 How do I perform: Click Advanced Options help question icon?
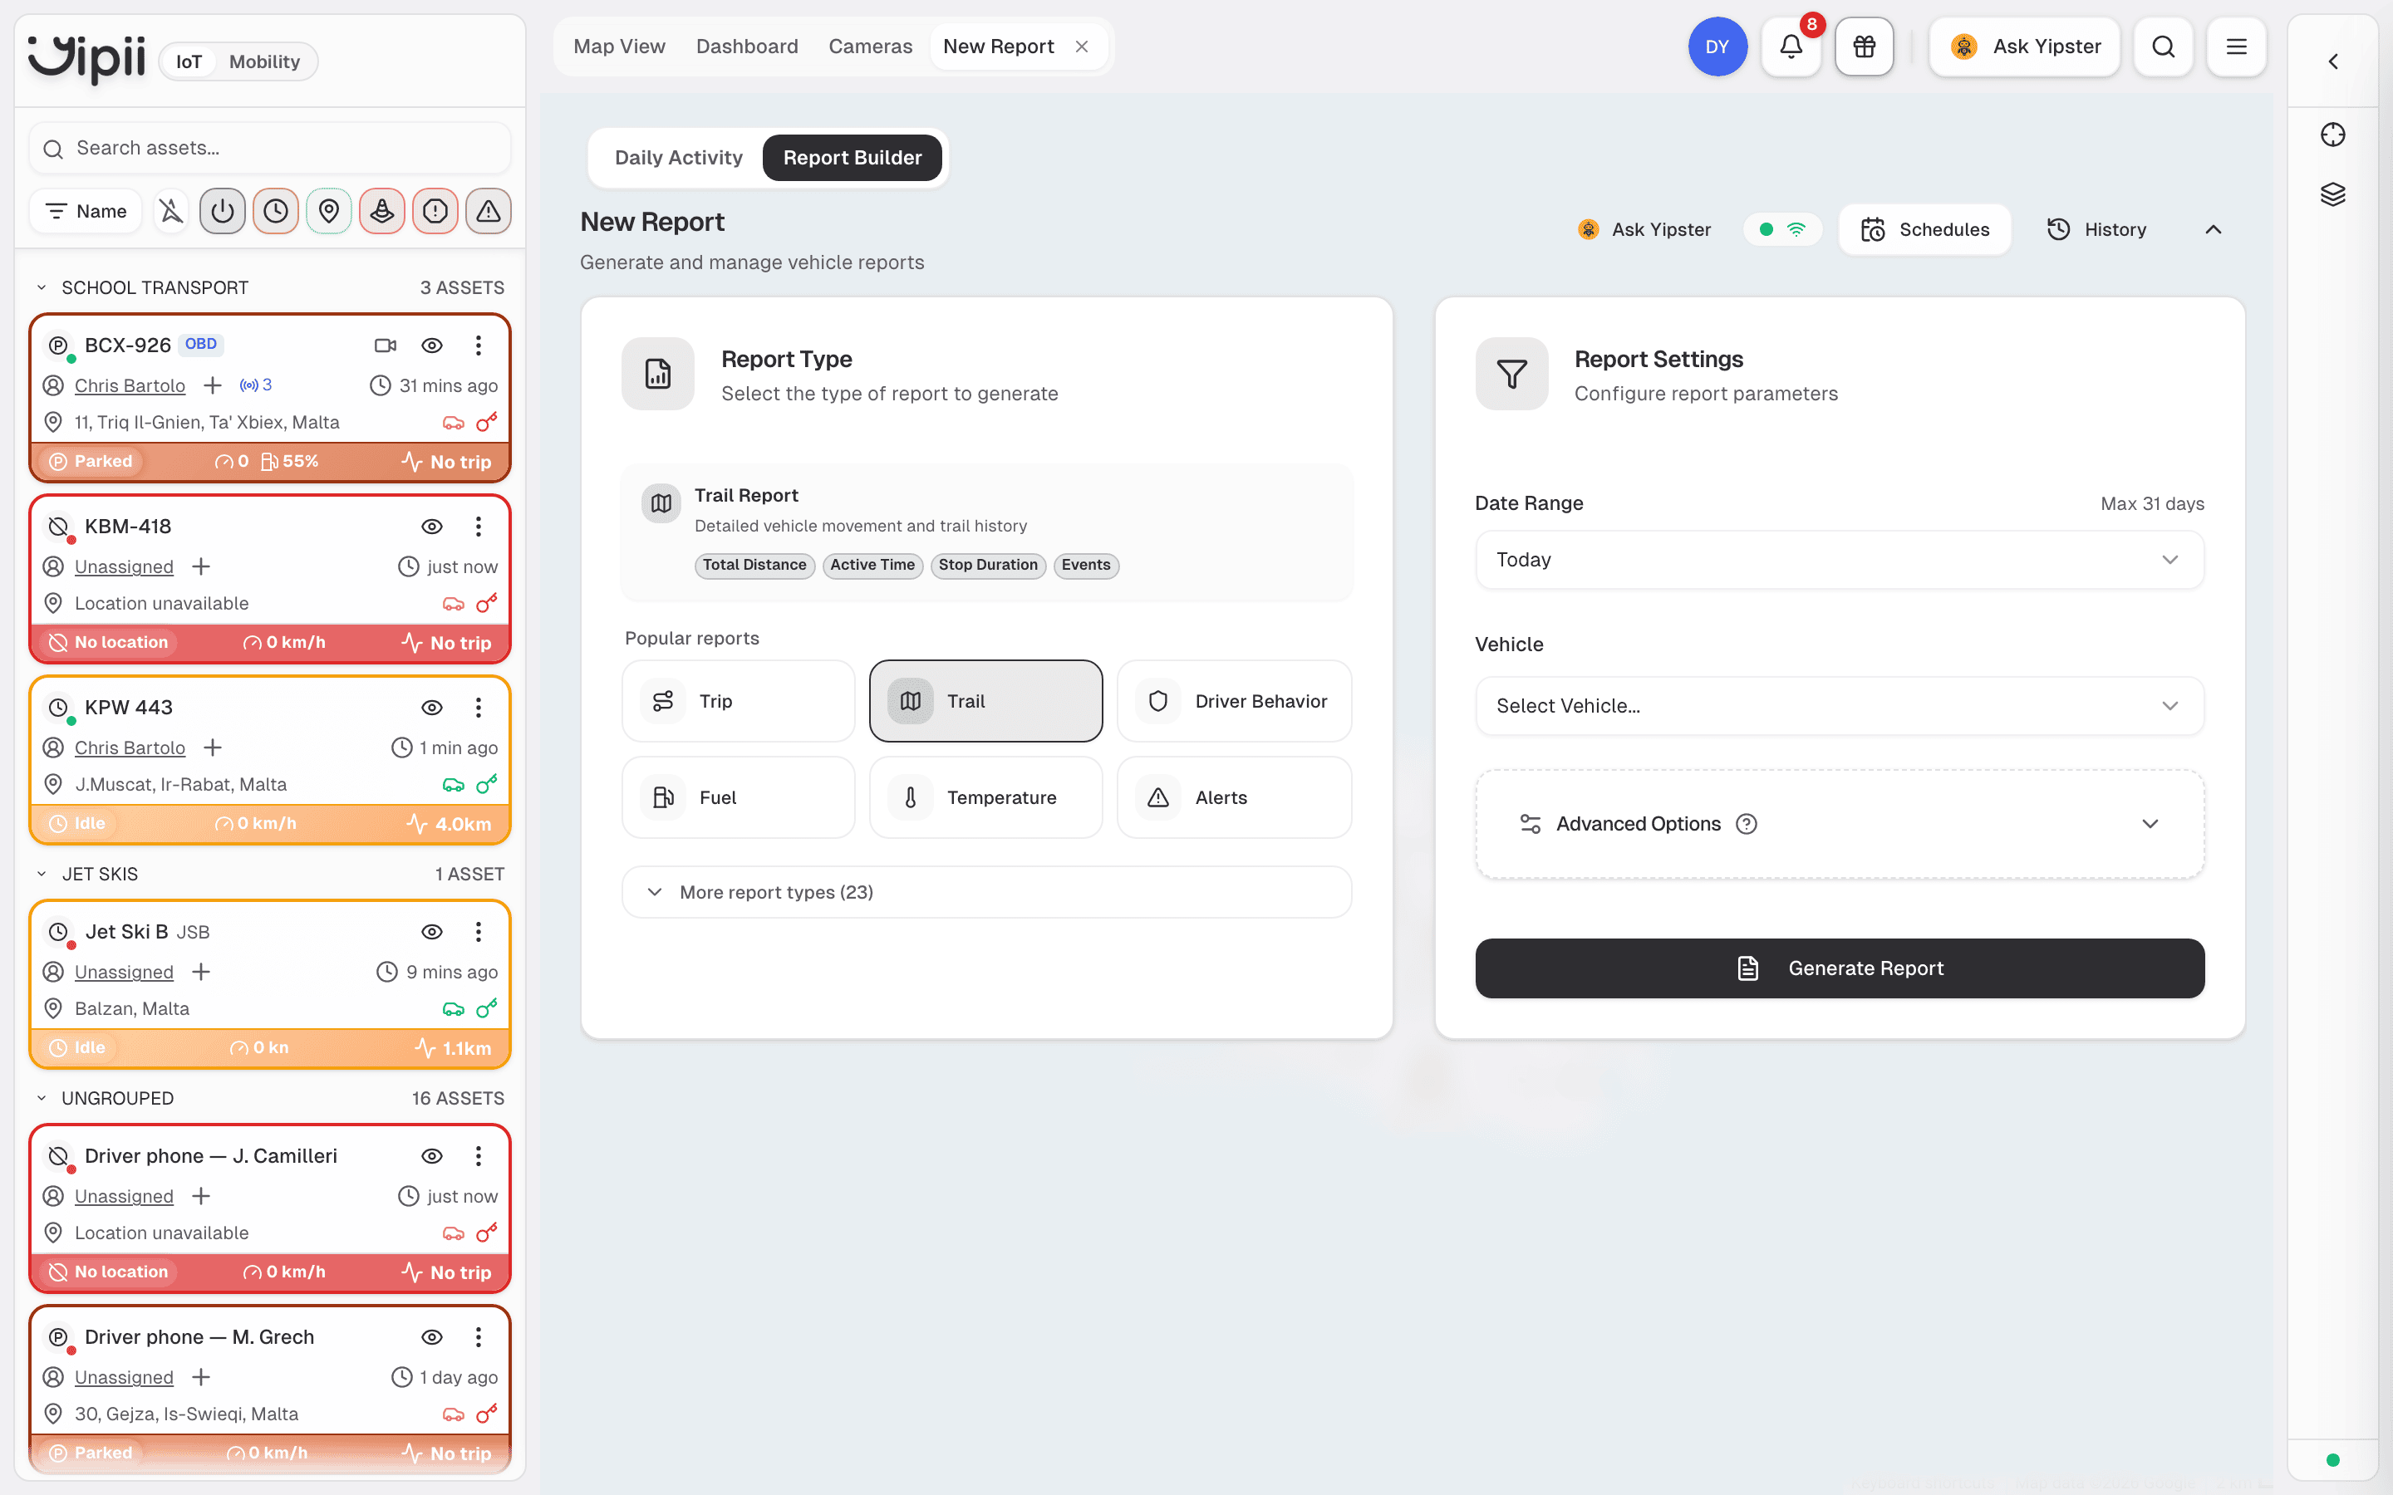pos(1747,824)
